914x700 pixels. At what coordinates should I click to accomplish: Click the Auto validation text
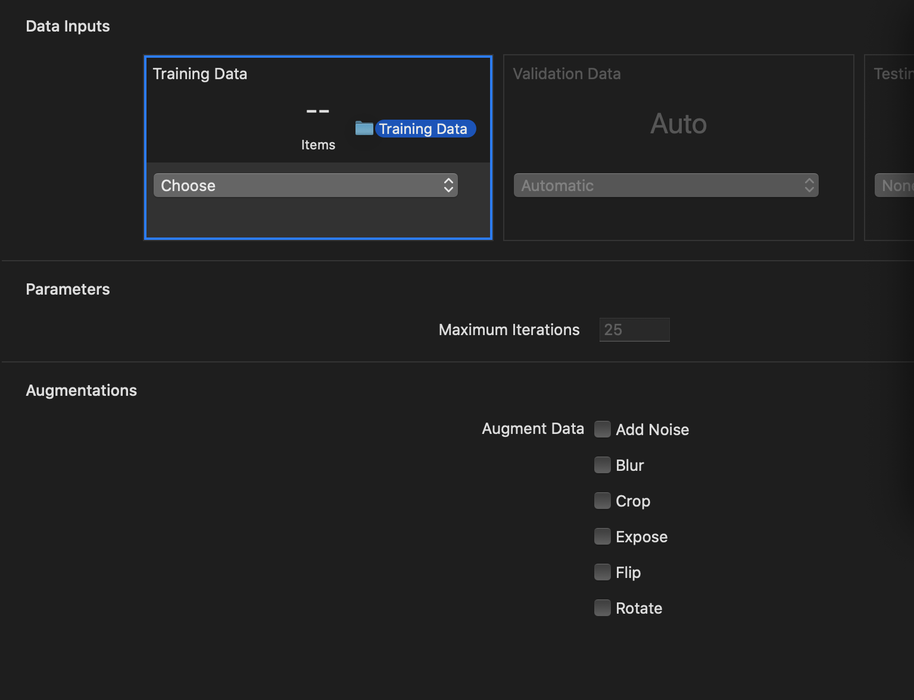point(678,124)
